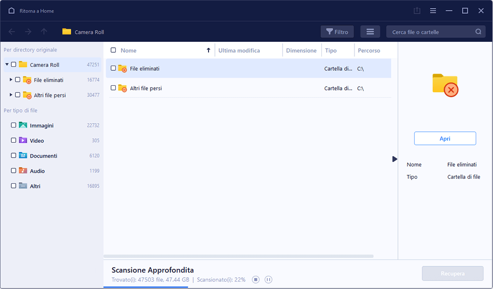This screenshot has width=493, height=289.
Task: Tick the Altri checkbox
Action: (13, 186)
